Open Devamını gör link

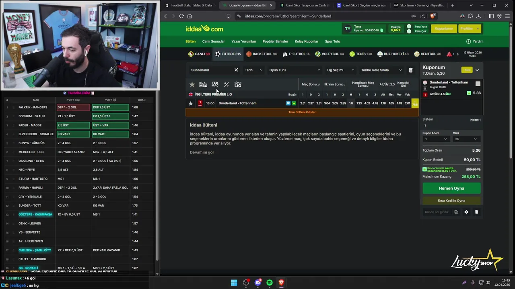pos(202,152)
